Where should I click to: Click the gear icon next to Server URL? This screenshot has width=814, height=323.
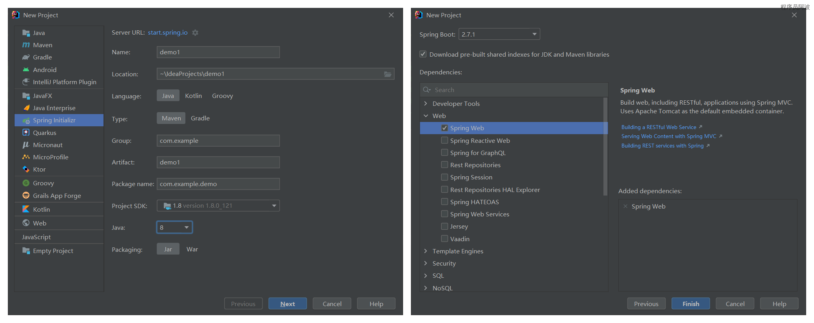pos(195,33)
